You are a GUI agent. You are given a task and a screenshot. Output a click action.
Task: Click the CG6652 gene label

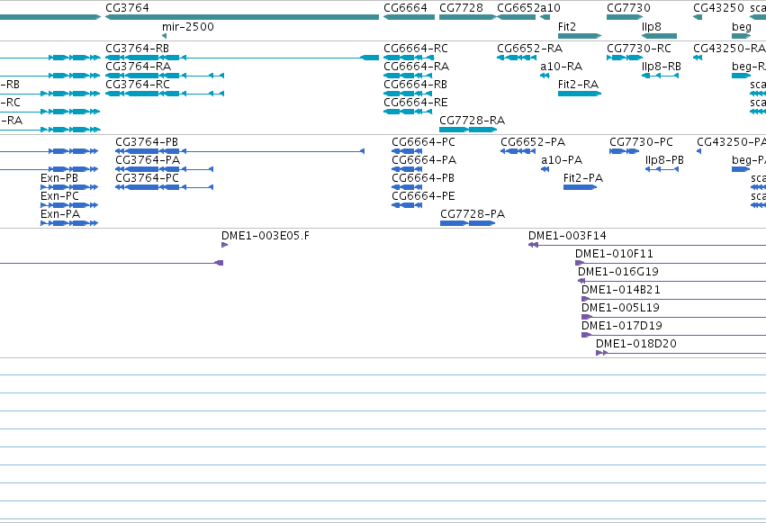[518, 8]
